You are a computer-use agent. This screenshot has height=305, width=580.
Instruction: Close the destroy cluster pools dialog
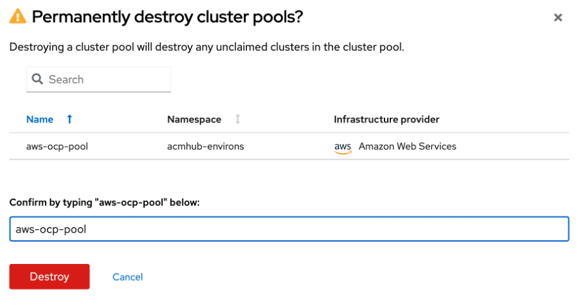pos(558,18)
